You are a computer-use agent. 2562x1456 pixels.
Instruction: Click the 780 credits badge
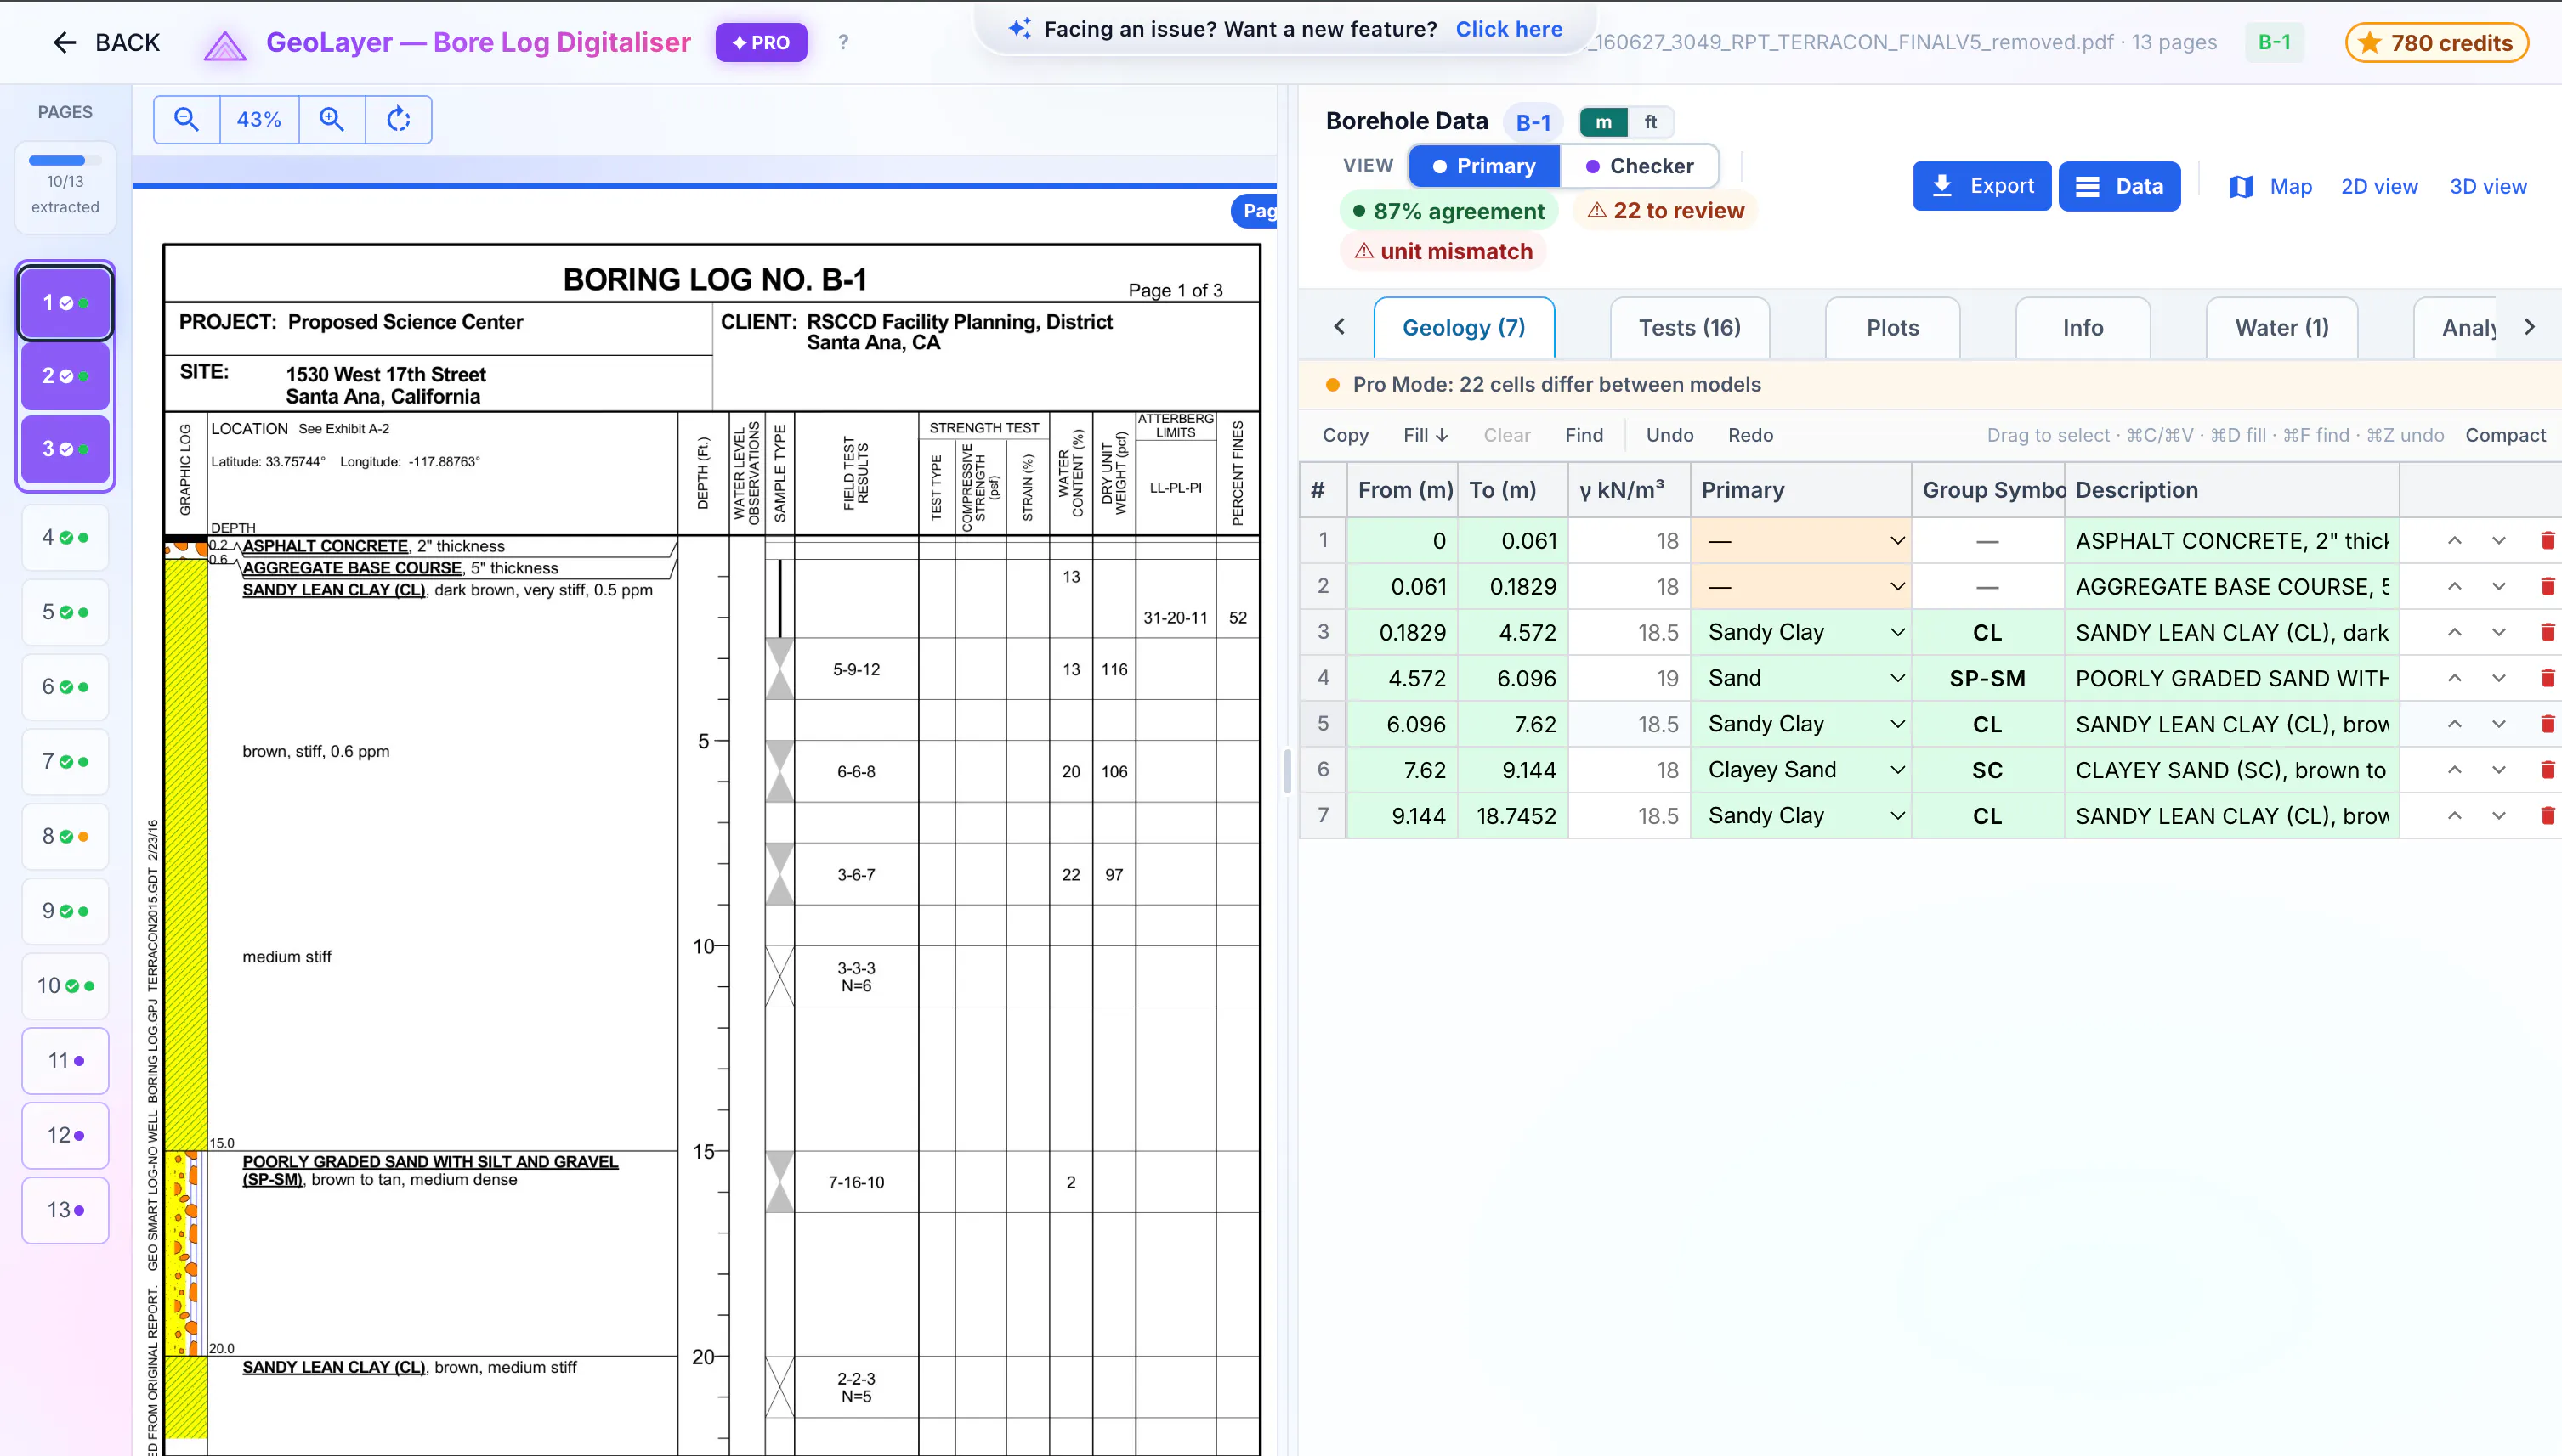tap(2436, 42)
